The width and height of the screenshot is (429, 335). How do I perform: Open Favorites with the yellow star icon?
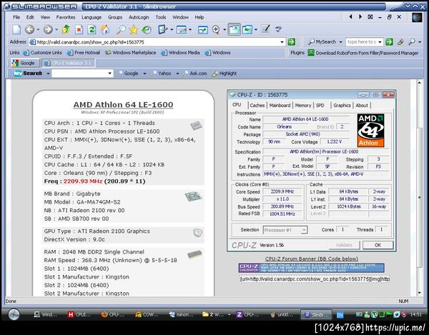pyautogui.click(x=134, y=29)
